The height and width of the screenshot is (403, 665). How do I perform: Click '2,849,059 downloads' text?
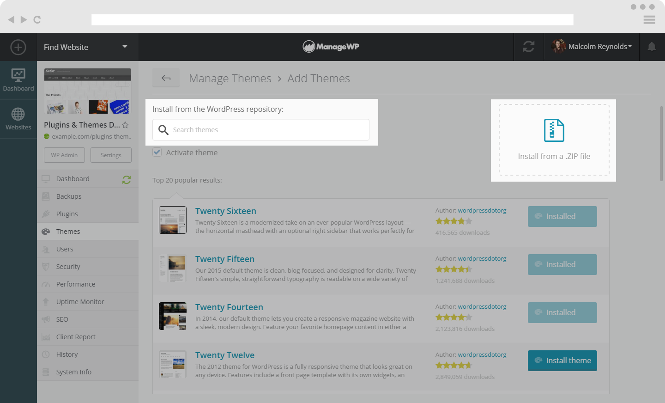(465, 377)
